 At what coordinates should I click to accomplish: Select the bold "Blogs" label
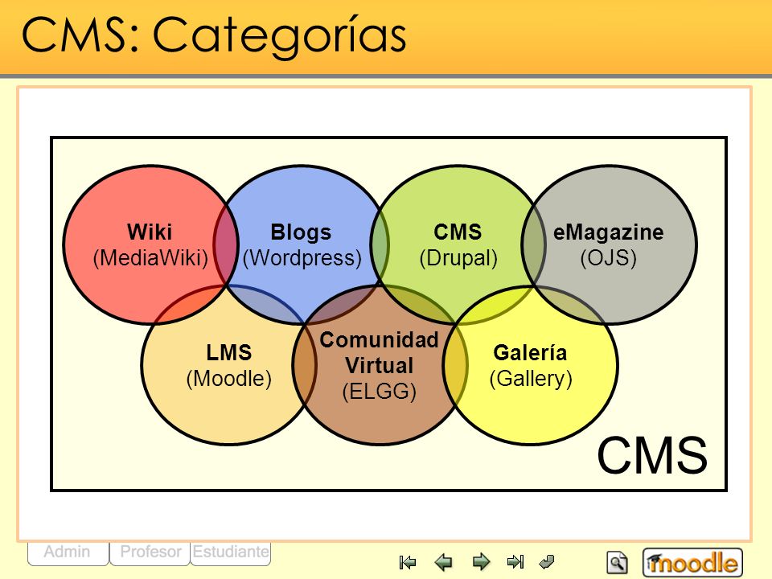[302, 232]
